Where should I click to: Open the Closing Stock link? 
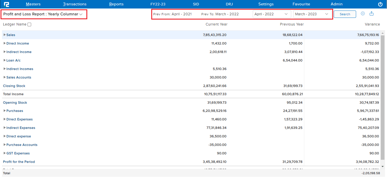(14, 86)
